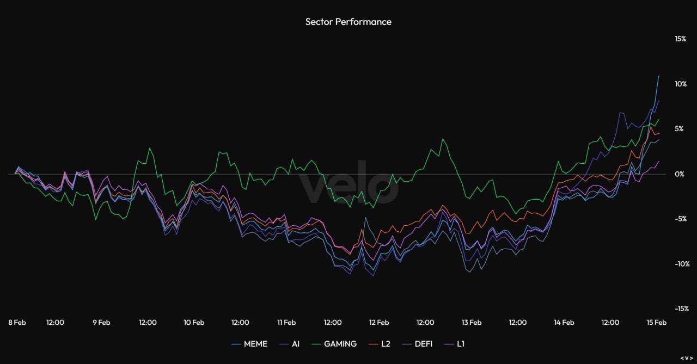Click the 10 Feb x-axis date label

tap(194, 322)
